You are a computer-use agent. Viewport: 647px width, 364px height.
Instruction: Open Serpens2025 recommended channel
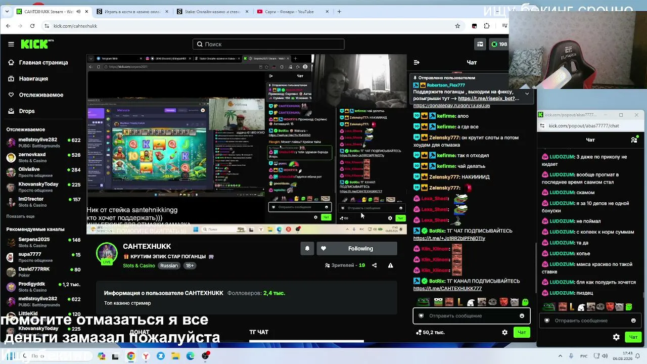click(x=43, y=242)
